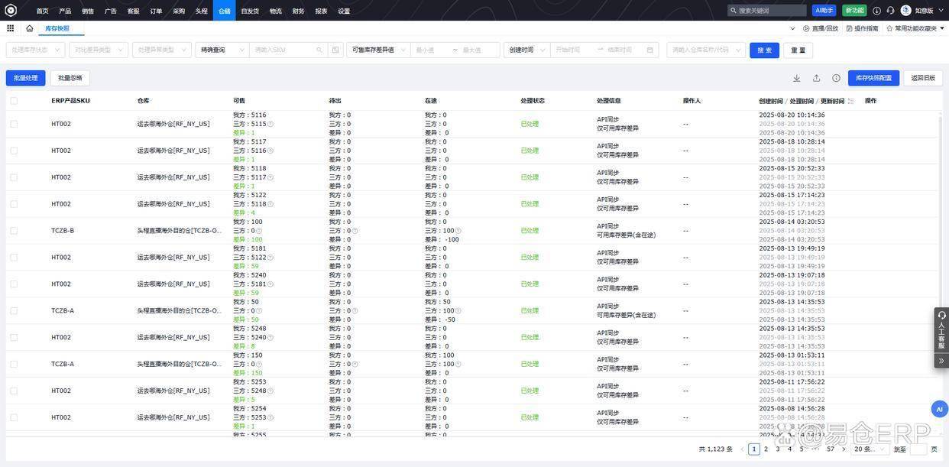
Task: Click the 库存快照配置 button
Action: tap(873, 78)
